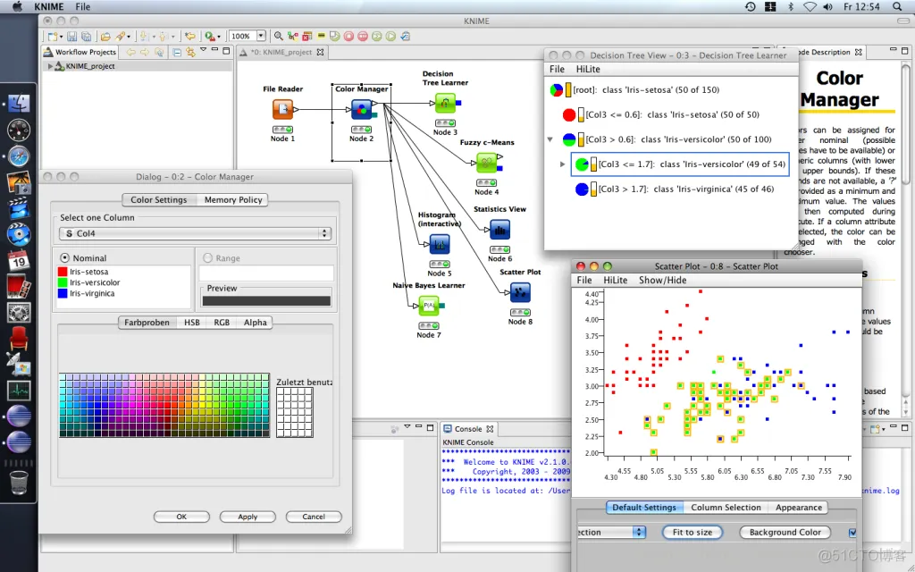Click the Farbproben color swatch grid
Viewport: 915px width, 572px height.
point(164,405)
